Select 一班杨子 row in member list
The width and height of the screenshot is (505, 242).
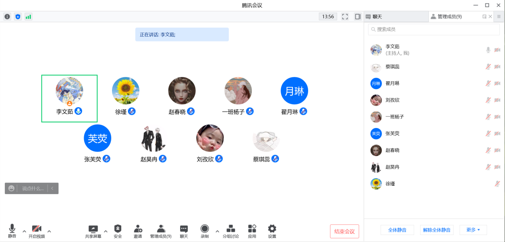[x=434, y=117]
